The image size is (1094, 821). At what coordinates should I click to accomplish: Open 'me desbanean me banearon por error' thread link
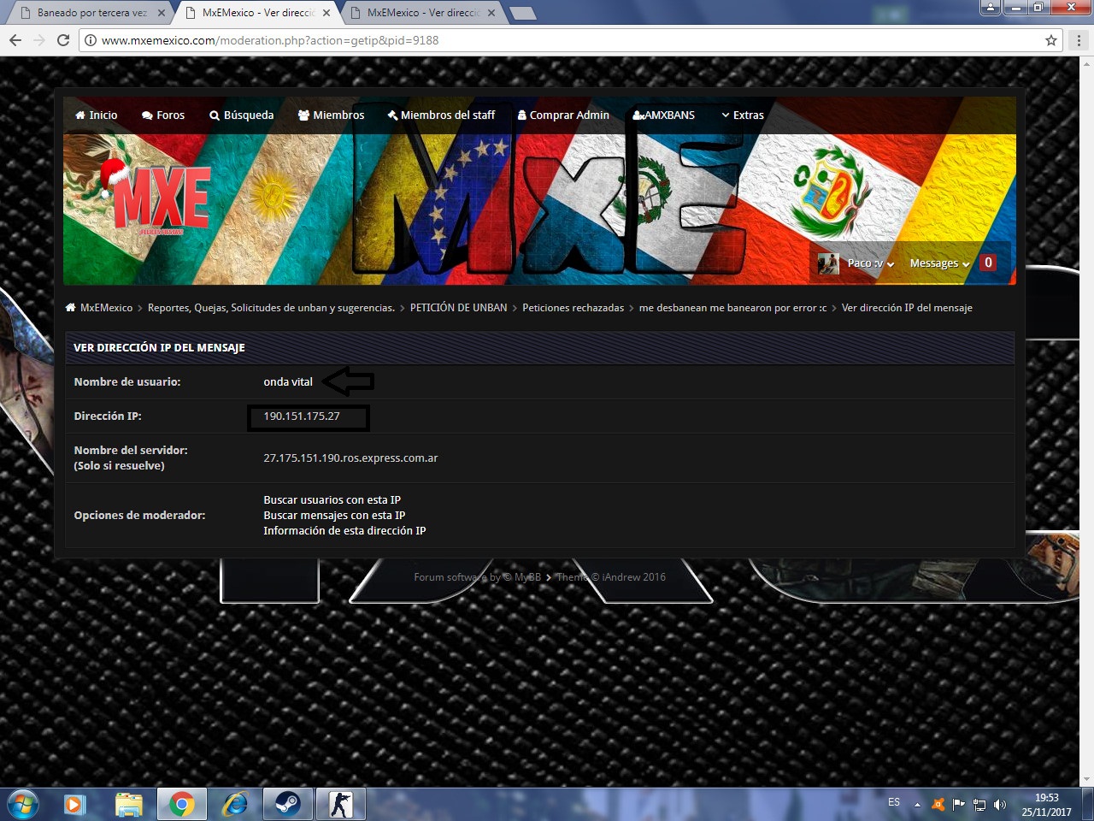point(732,308)
